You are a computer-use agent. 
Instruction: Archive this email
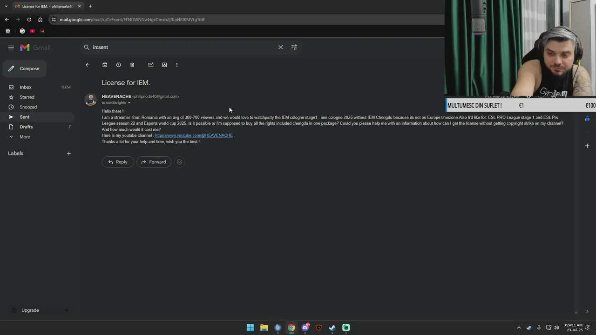(105, 65)
